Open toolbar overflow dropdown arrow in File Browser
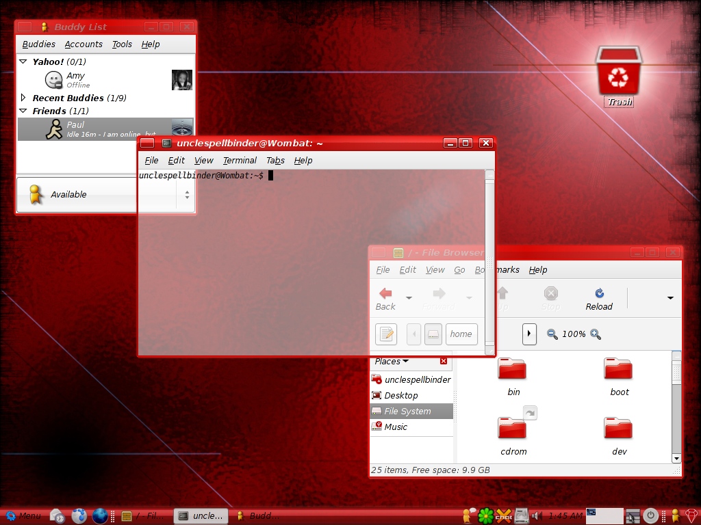The height and width of the screenshot is (525, 701). point(670,298)
